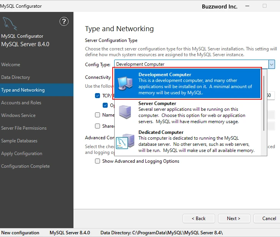
Task: Enable the Named Pipe checkbox
Action: (x=98, y=115)
